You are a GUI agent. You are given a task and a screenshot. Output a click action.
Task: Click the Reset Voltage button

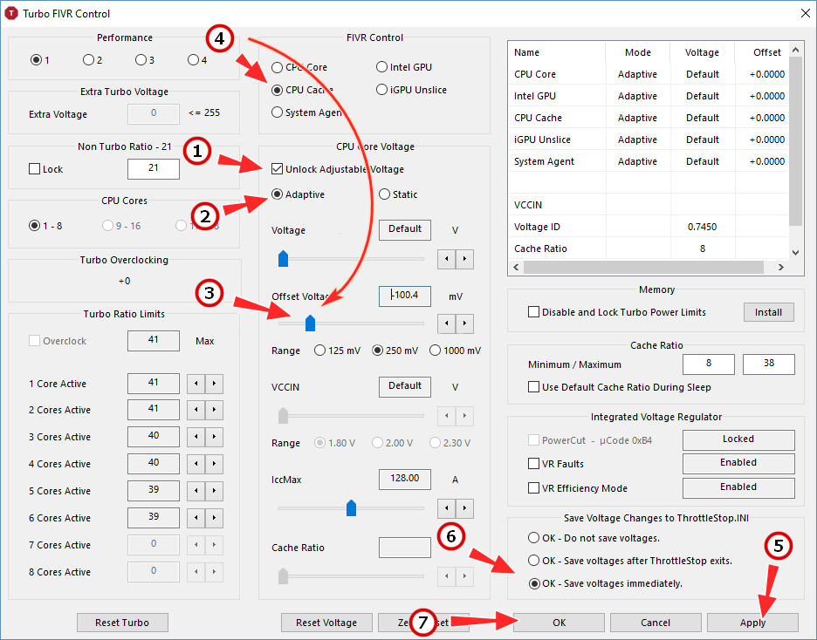[x=326, y=623]
